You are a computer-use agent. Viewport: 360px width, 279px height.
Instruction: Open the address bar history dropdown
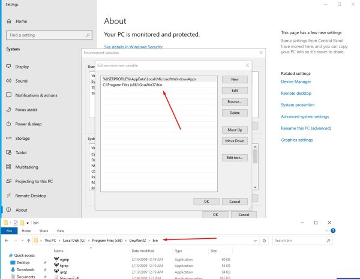pos(255,241)
